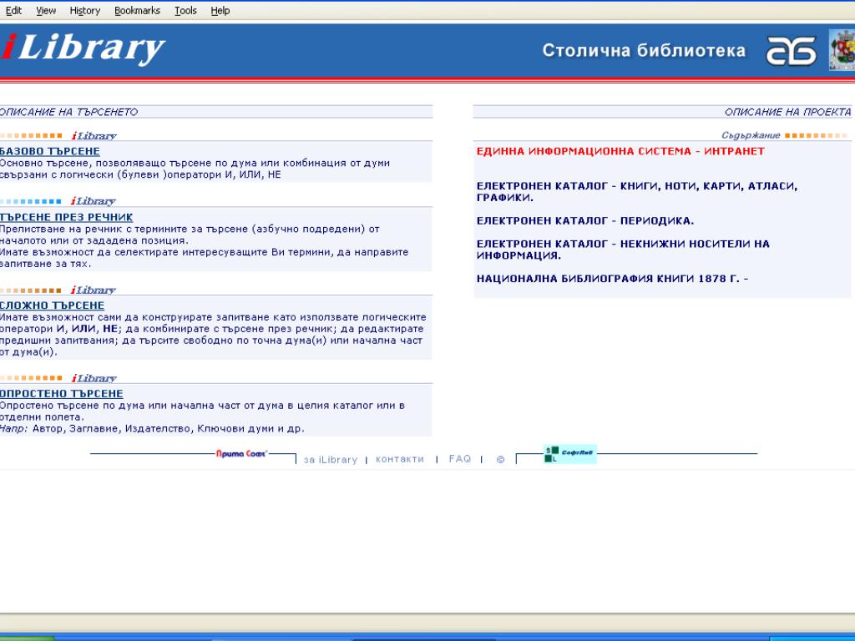
Task: Click the small iLibrary logo above ТЪРСЕНЕ ПРЕЗ РЕЧНИК
Action: click(94, 201)
